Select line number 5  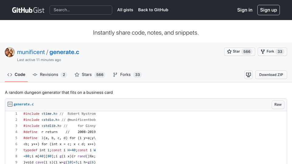[x=16, y=138]
